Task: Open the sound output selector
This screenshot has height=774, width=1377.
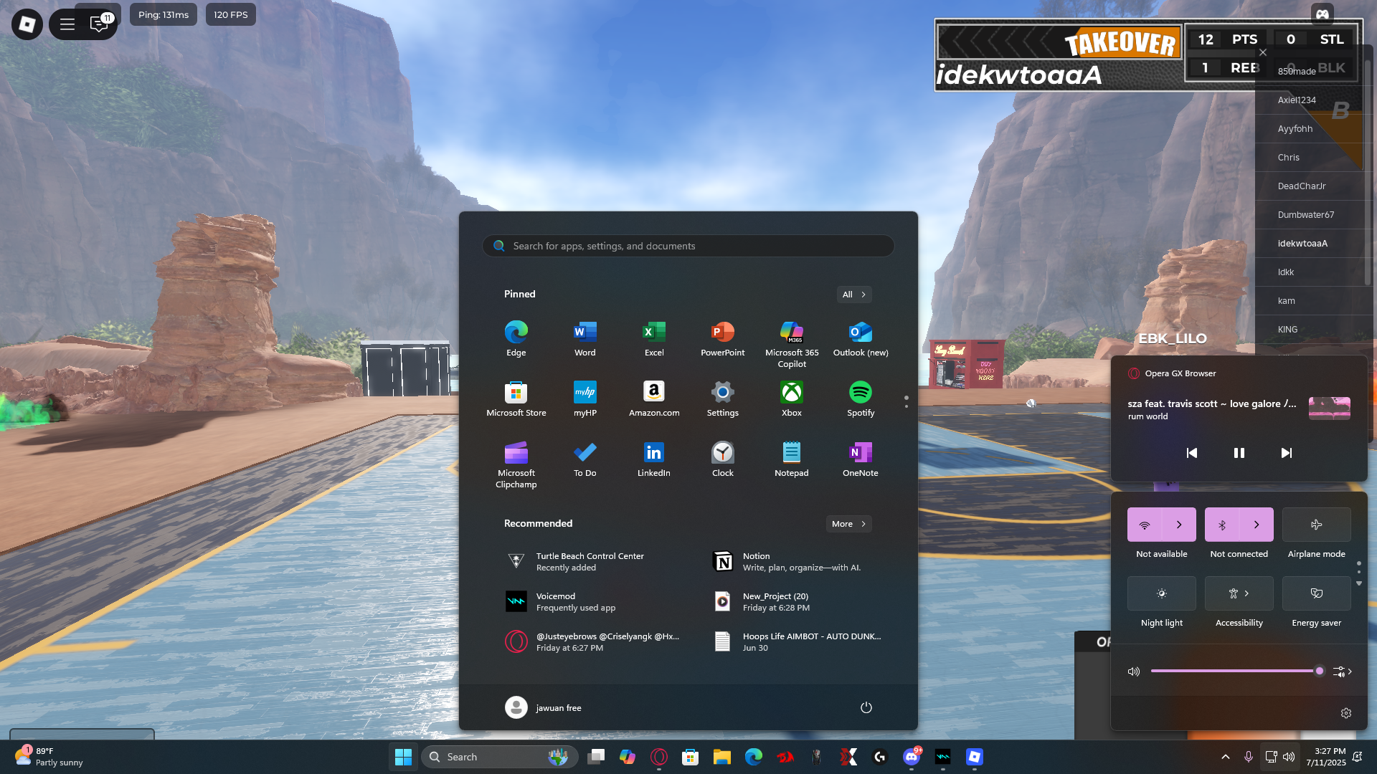Action: pyautogui.click(x=1343, y=672)
